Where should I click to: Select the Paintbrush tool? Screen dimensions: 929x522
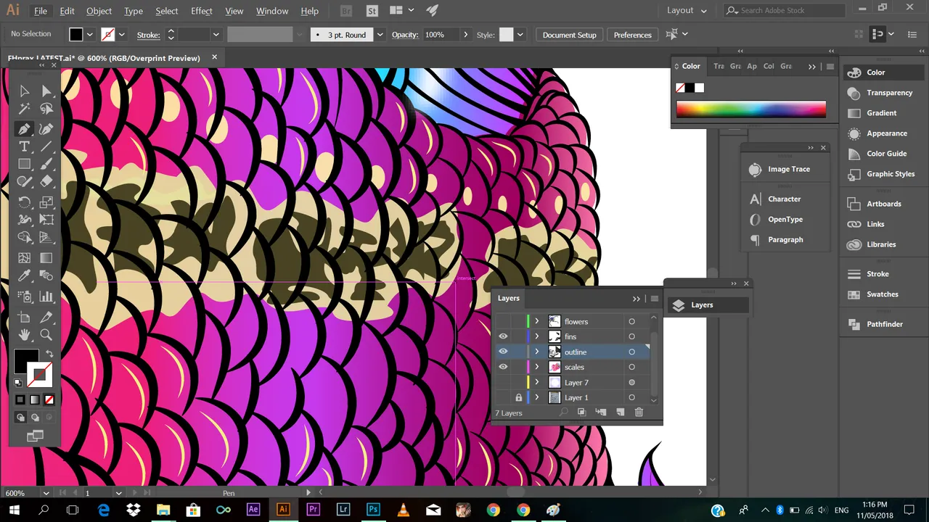pyautogui.click(x=46, y=165)
